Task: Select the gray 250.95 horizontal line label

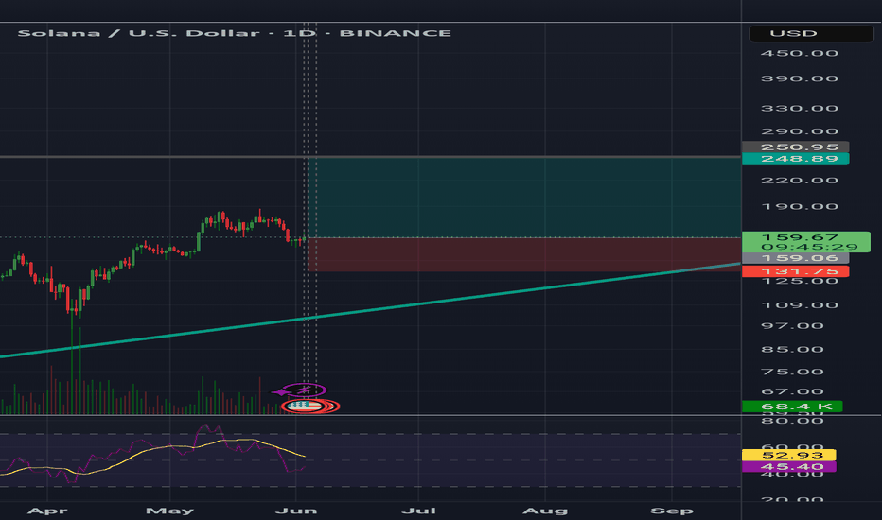Action: tap(795, 147)
